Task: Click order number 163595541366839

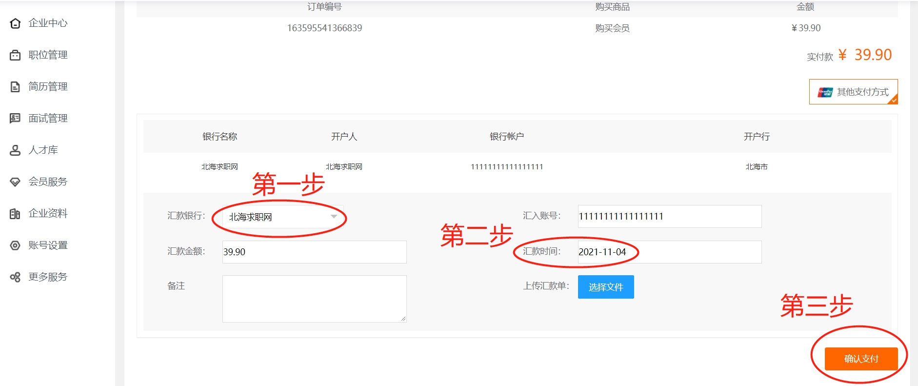Action: [324, 28]
